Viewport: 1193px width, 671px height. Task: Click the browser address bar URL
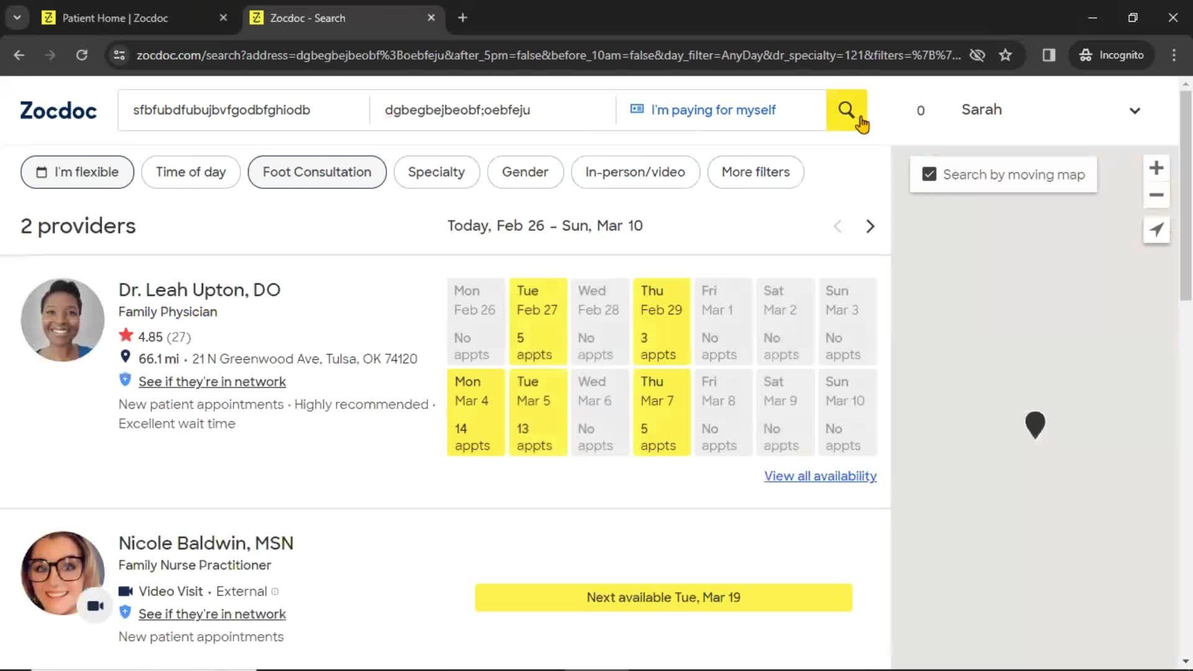548,55
